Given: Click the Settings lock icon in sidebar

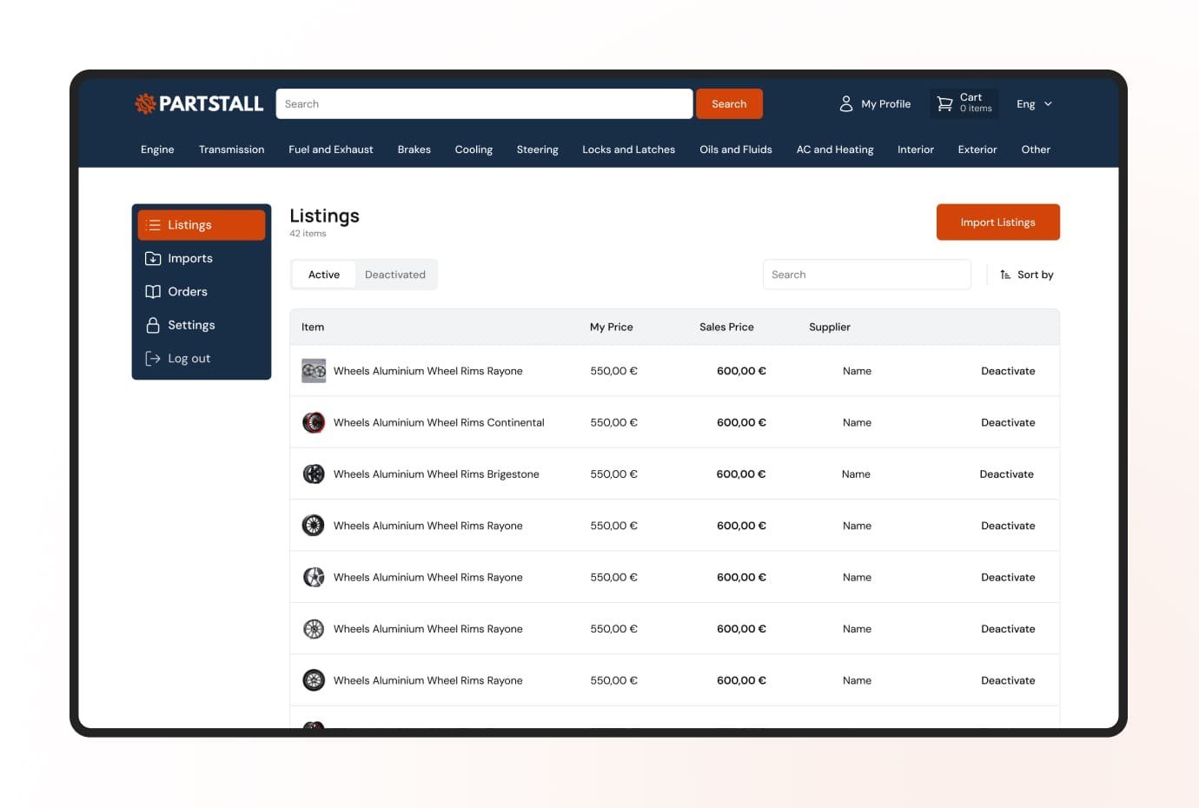Looking at the screenshot, I should (x=153, y=325).
